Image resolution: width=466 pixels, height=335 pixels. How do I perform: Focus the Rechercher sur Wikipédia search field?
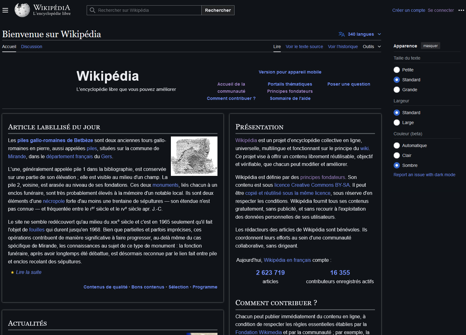point(144,10)
